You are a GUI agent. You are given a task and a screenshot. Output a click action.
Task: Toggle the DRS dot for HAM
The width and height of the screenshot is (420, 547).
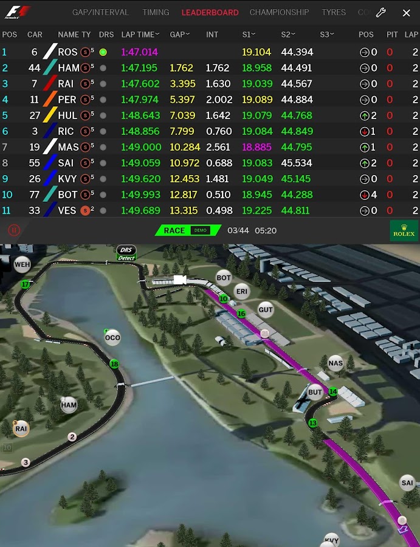point(103,68)
